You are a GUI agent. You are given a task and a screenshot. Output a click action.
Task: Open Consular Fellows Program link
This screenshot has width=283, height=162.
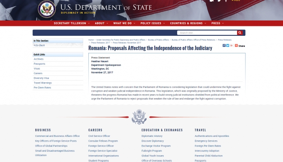(103, 141)
